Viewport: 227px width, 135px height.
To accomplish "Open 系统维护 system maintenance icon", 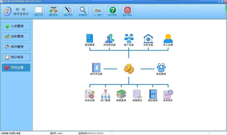I will coord(168,96).
